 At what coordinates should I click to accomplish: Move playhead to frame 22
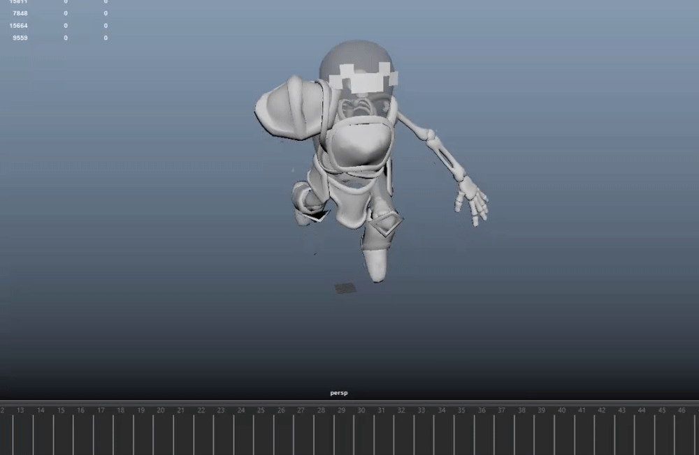(201, 410)
